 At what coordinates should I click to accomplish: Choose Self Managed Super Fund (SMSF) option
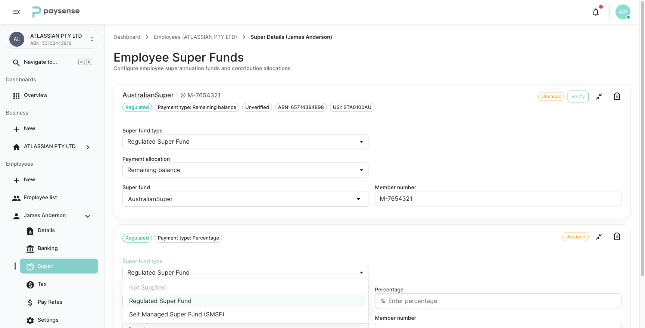(246, 314)
